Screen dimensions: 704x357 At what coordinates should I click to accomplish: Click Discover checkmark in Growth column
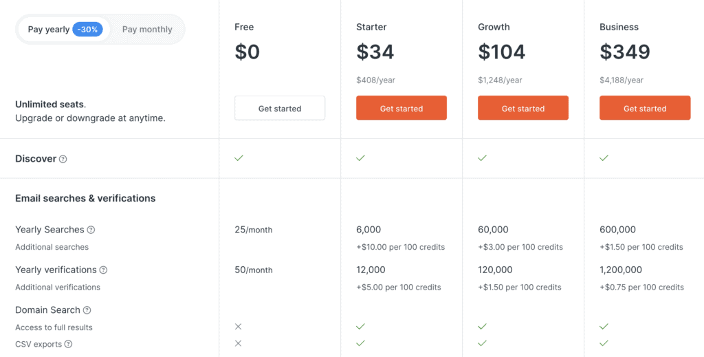coord(482,158)
